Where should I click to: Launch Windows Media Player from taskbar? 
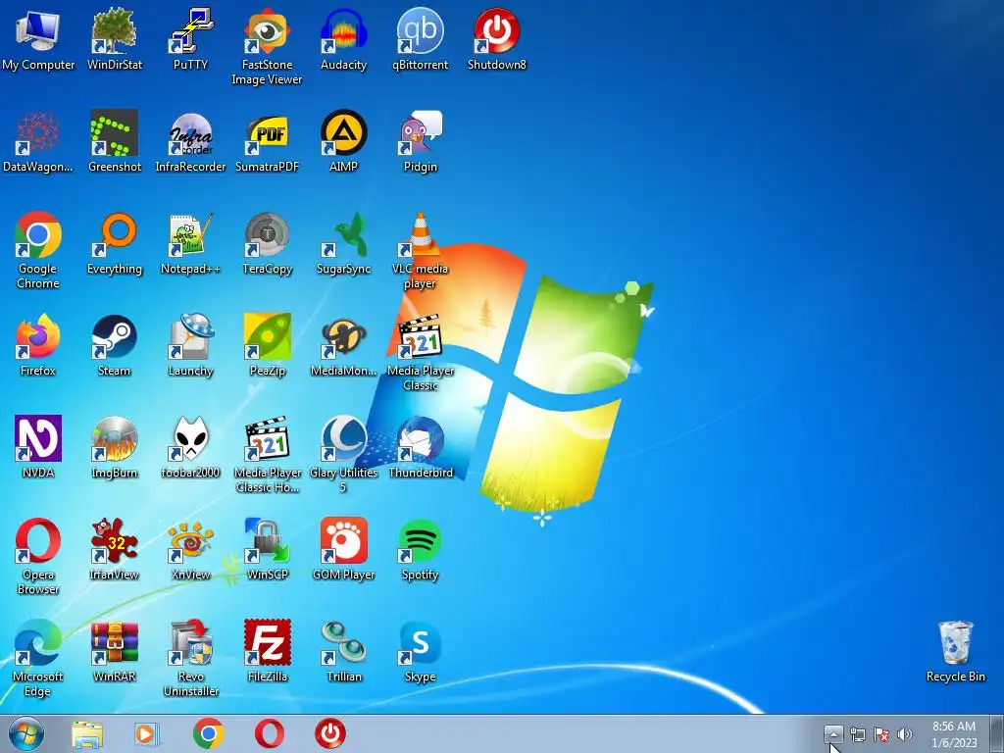(x=146, y=734)
